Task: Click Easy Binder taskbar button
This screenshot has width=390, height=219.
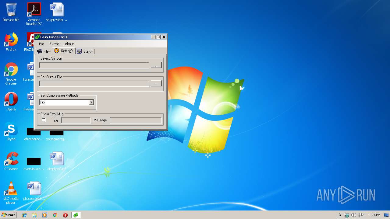Action: 76,215
